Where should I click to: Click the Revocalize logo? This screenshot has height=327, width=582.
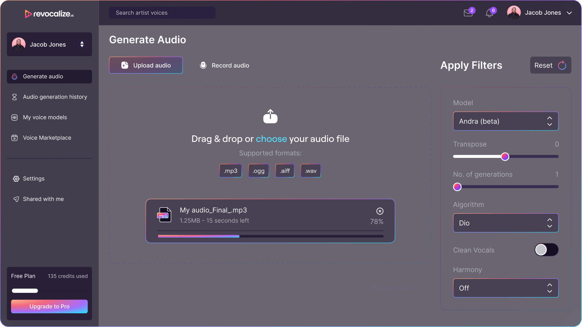(49, 14)
